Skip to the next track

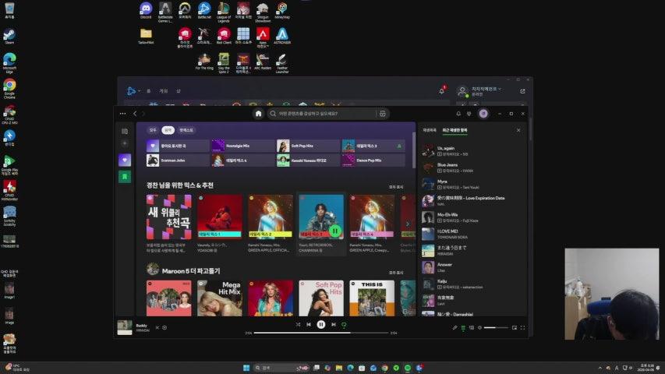point(334,324)
